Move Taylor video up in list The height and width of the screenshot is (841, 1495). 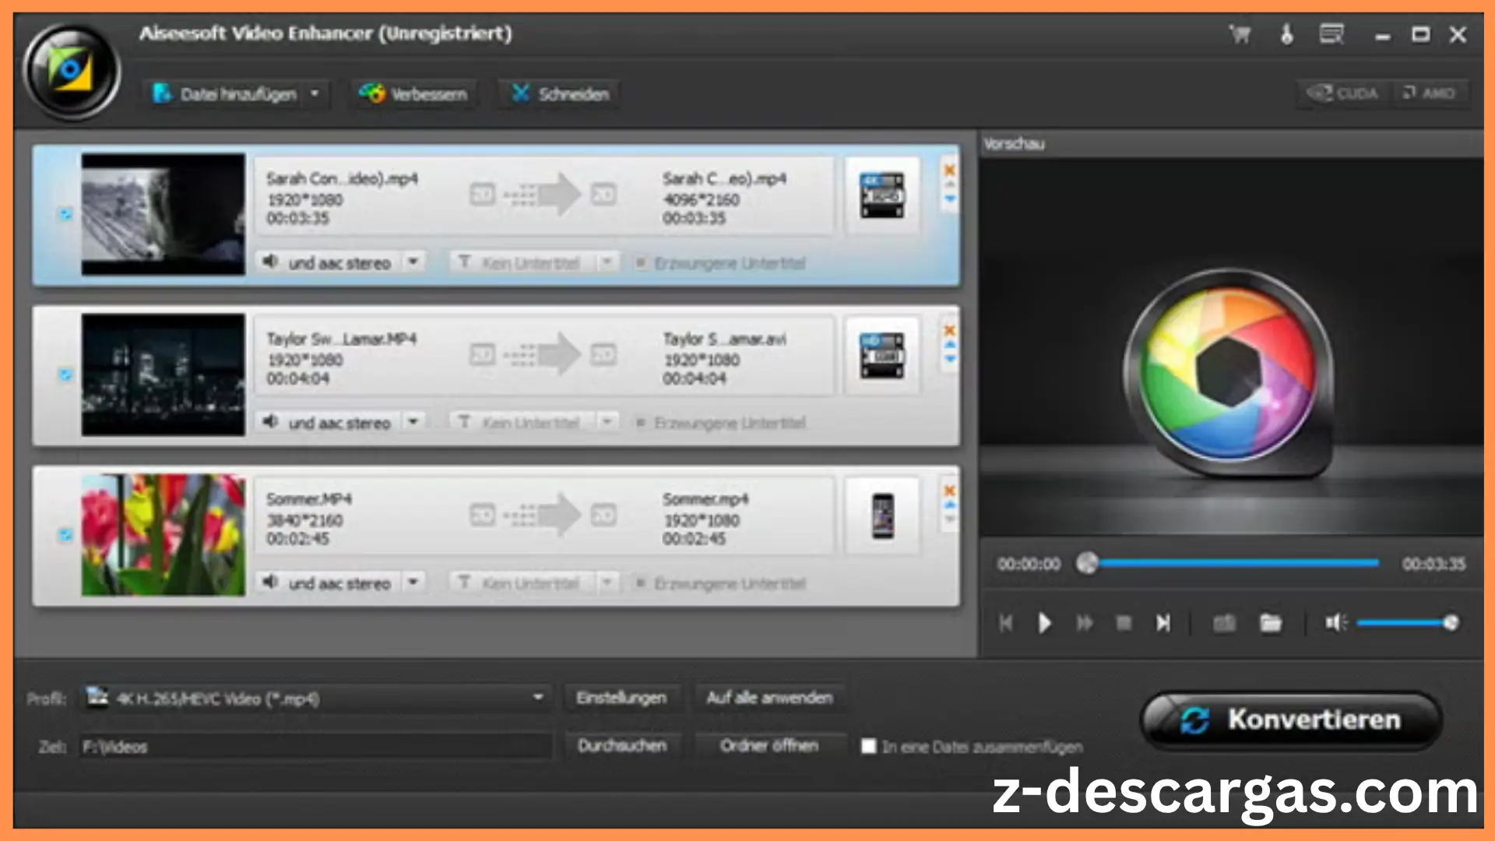tap(950, 344)
